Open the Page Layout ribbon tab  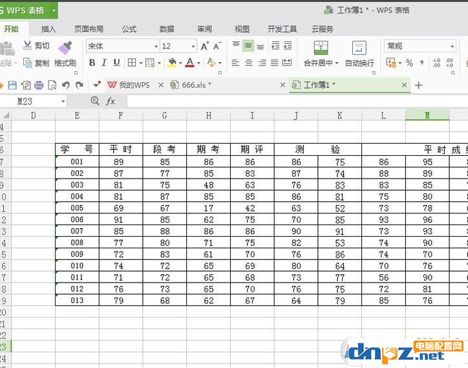pos(89,29)
